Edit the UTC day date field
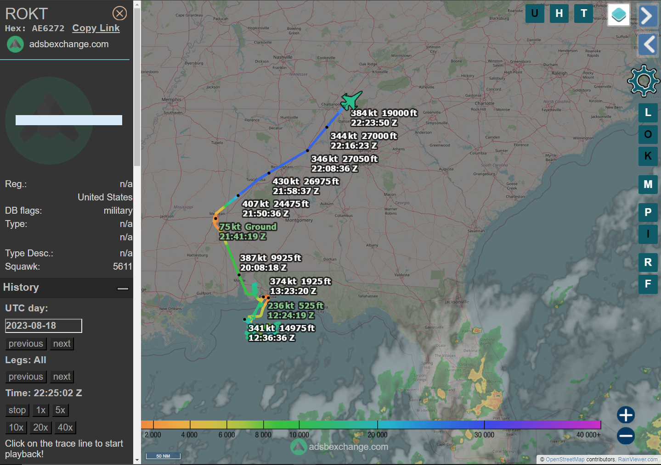Screen dimensions: 661x465 pyautogui.click(x=44, y=326)
